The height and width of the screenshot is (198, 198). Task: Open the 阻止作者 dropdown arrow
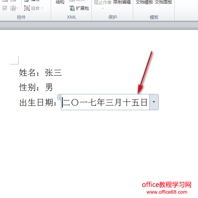coord(103,9)
